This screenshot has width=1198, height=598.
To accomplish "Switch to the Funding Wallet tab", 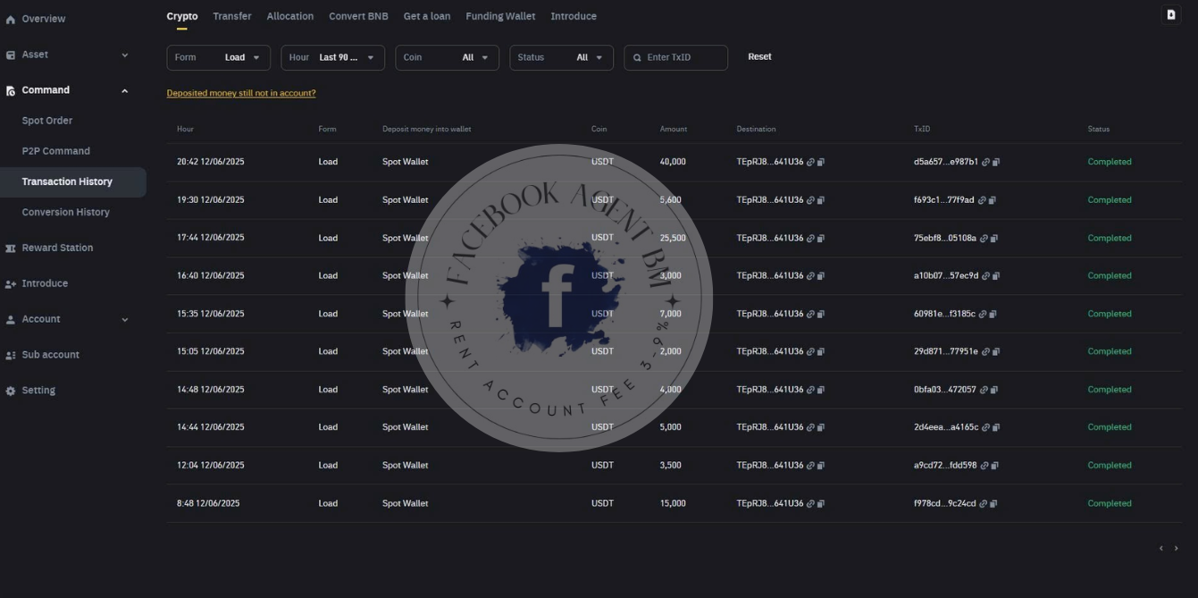I will click(500, 16).
